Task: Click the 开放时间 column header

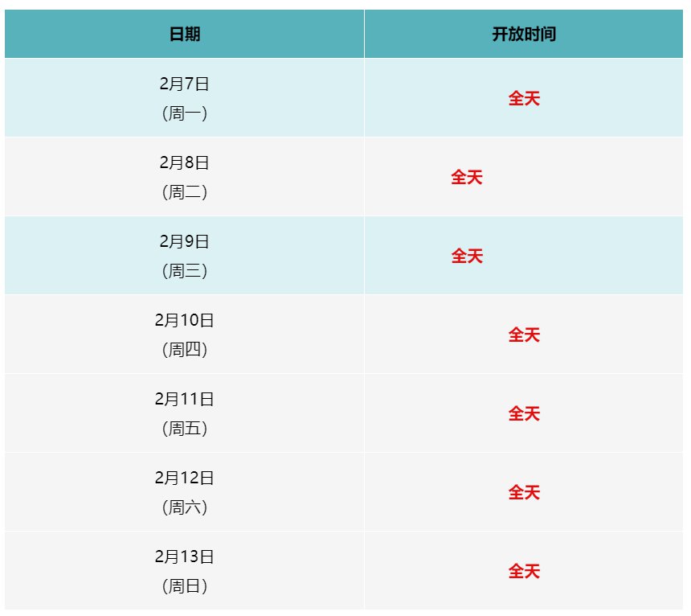Action: tap(524, 35)
